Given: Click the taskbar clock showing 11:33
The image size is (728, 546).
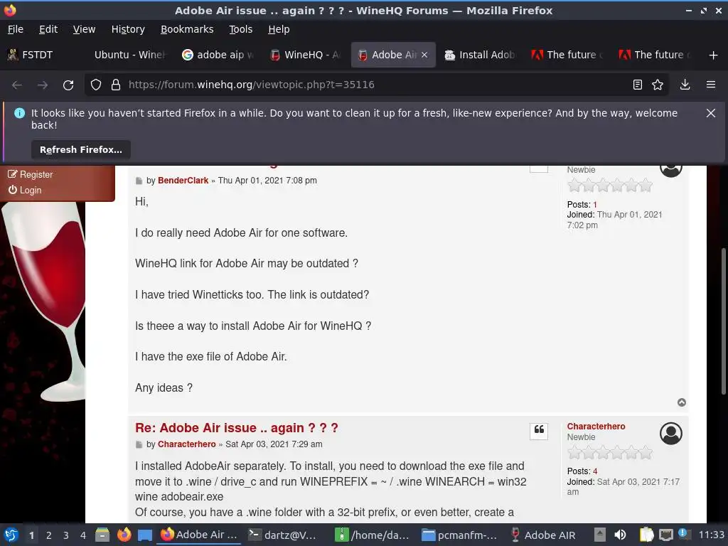Looking at the screenshot, I should click(711, 535).
